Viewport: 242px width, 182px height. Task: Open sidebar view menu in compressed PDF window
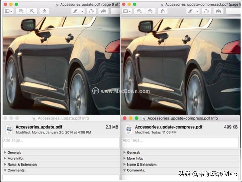tap(127, 11)
